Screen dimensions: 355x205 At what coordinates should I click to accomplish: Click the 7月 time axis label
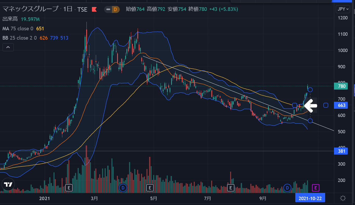tap(207, 199)
